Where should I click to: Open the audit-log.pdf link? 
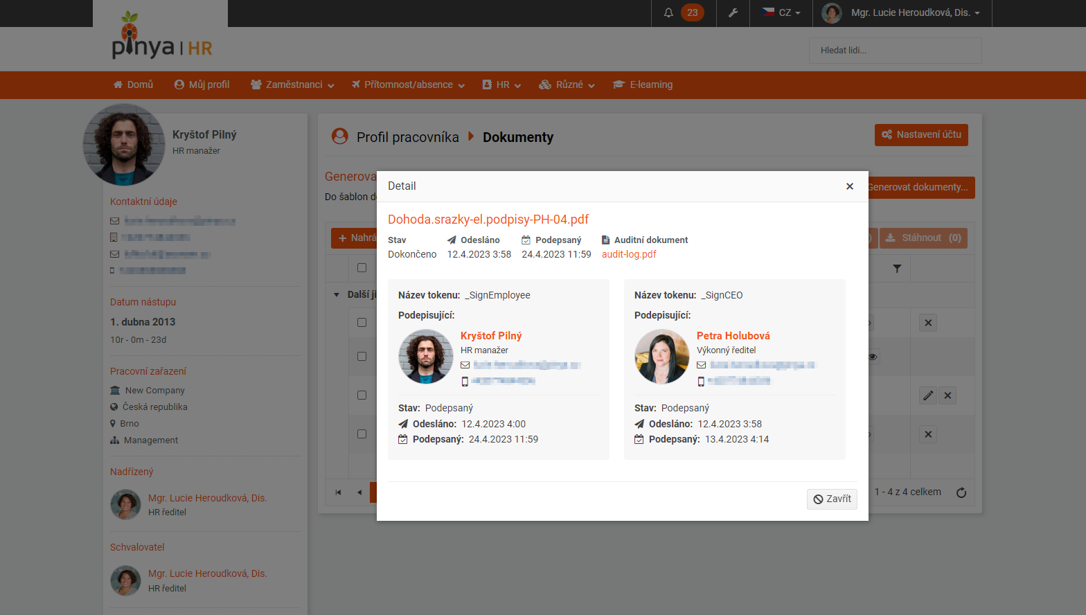tap(629, 254)
